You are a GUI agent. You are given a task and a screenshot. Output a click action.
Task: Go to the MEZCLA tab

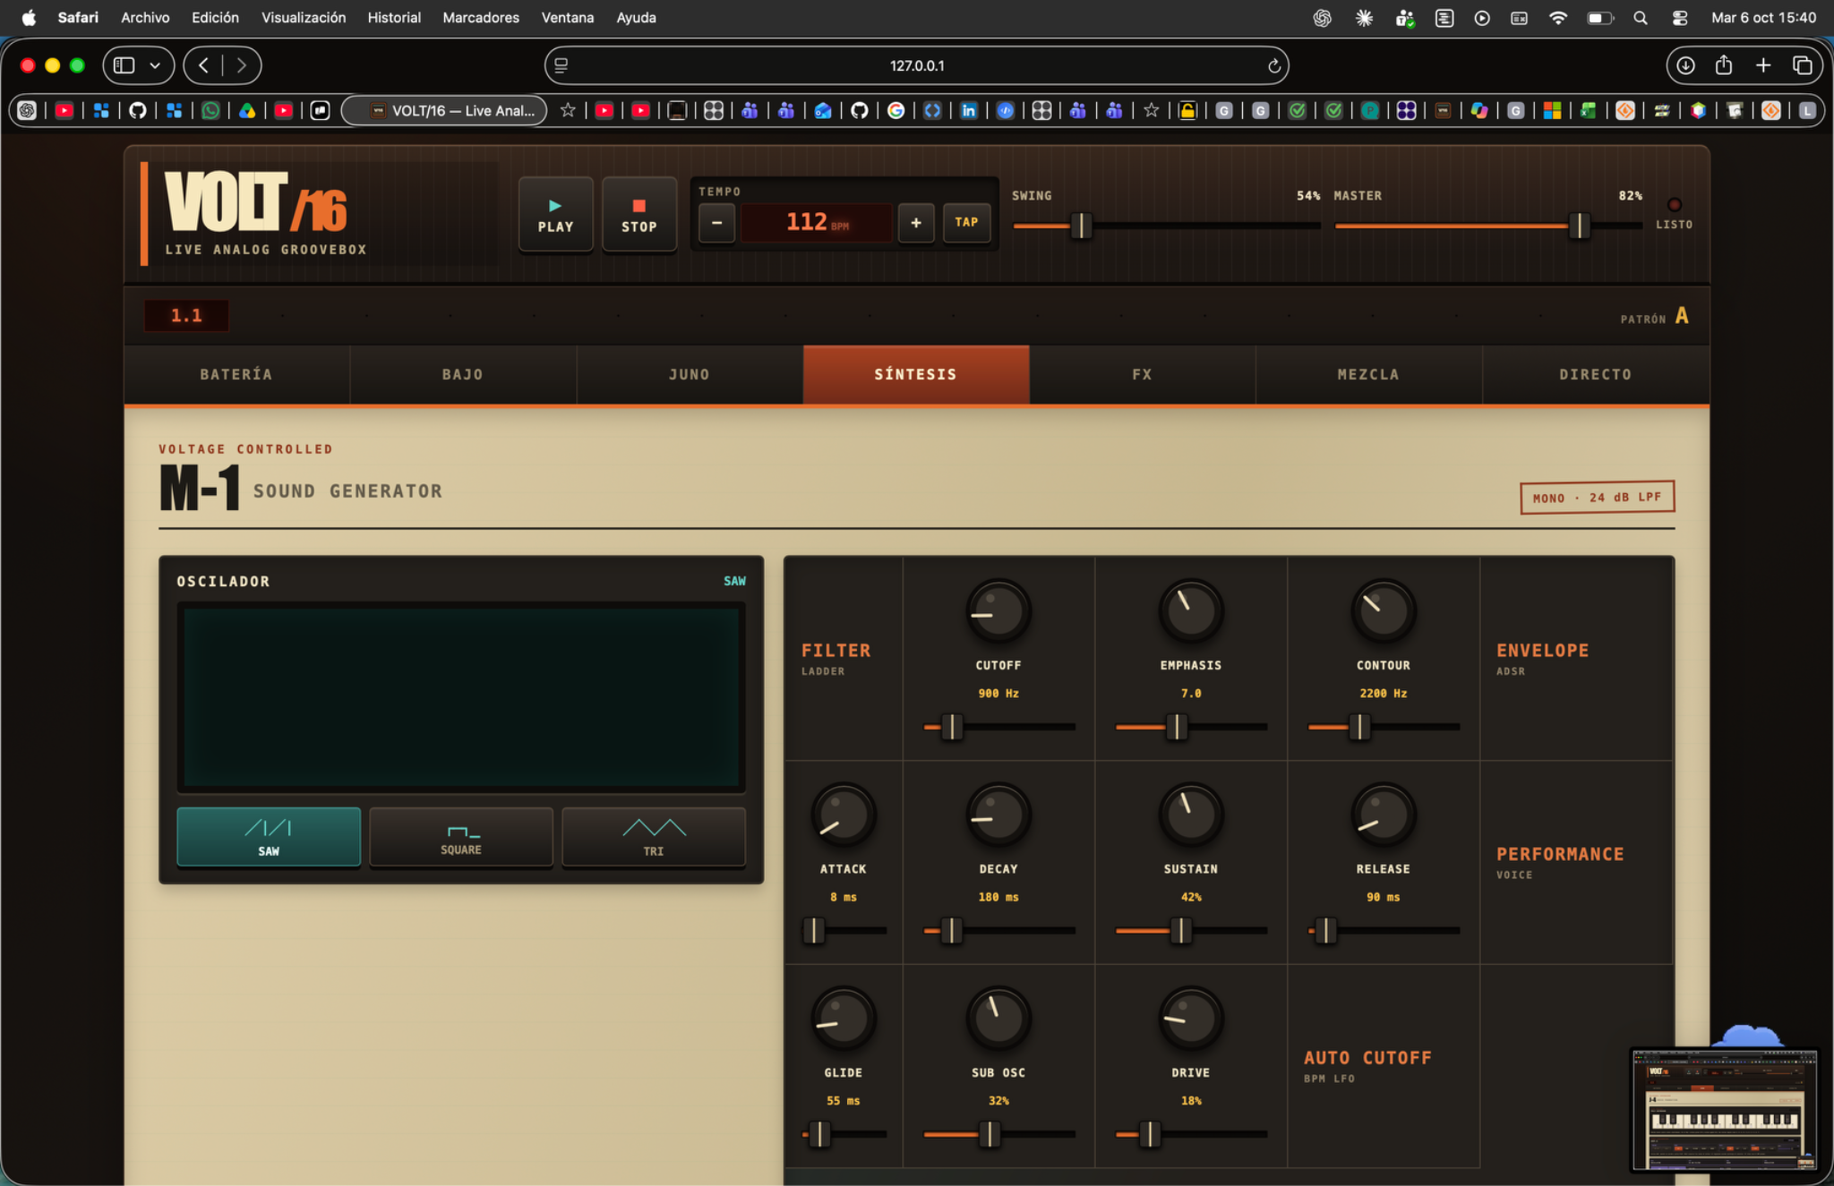(x=1368, y=374)
